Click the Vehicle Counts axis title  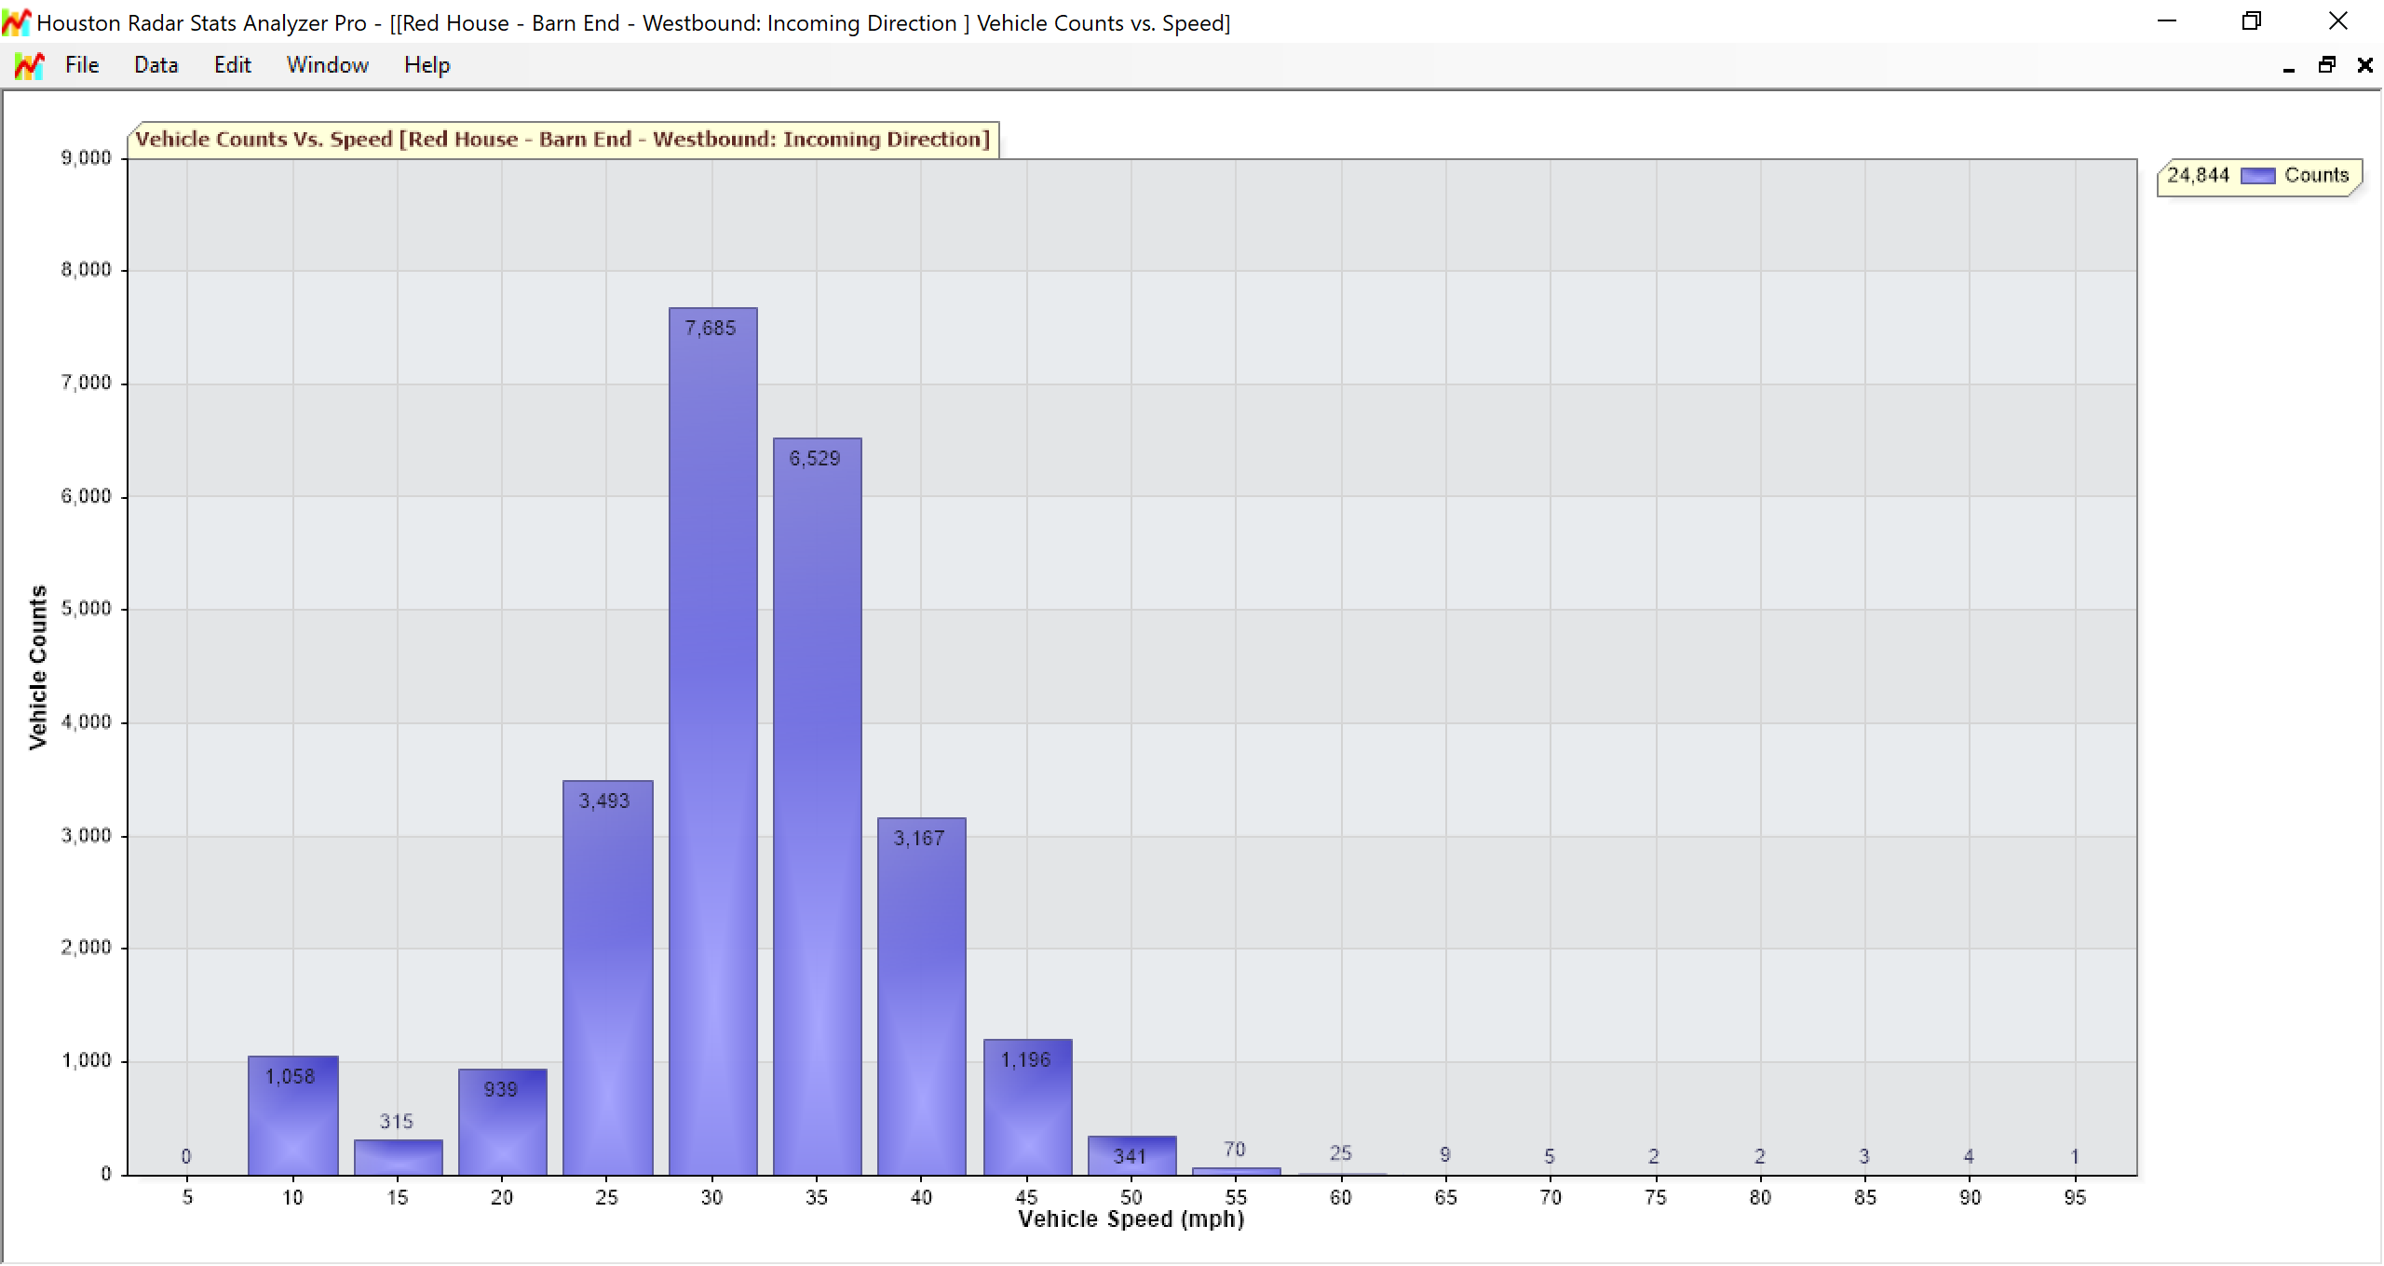click(x=38, y=667)
